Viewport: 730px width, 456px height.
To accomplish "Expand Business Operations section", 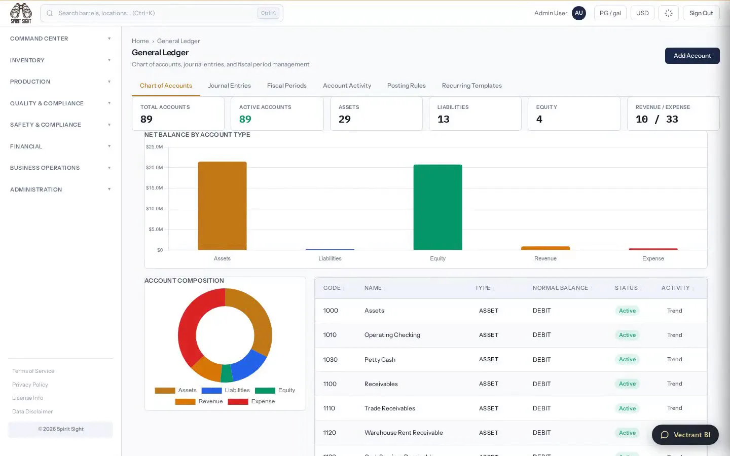I will coord(60,168).
